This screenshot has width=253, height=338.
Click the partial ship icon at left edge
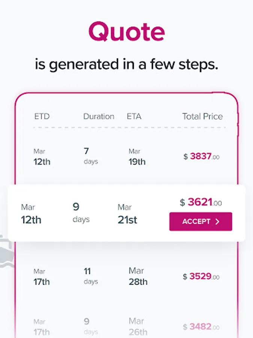[x=5, y=251]
